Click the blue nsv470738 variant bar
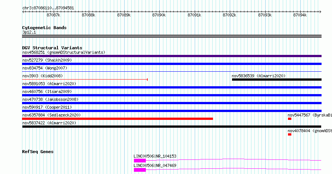The height and width of the screenshot is (174, 332). pyautogui.click(x=172, y=103)
